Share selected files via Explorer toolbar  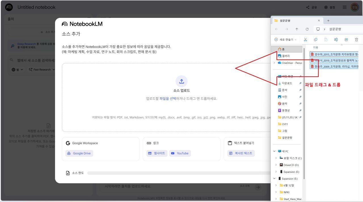346,40
